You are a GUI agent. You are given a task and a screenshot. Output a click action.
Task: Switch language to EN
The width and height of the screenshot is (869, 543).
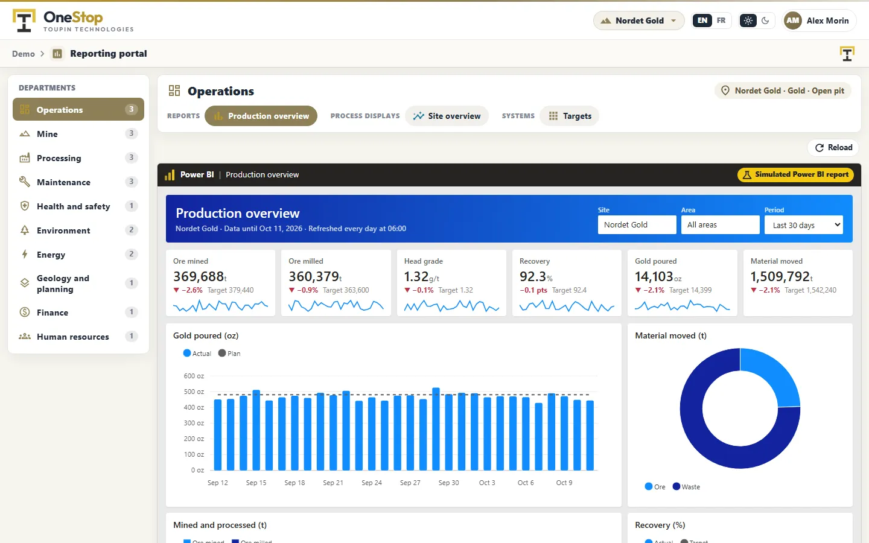(702, 21)
